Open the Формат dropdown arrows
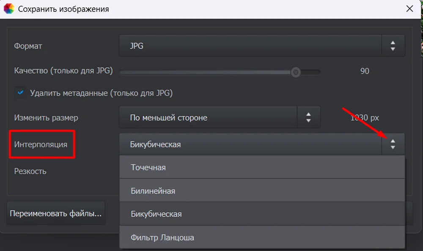Viewport: 423px width, 251px height. click(x=393, y=46)
